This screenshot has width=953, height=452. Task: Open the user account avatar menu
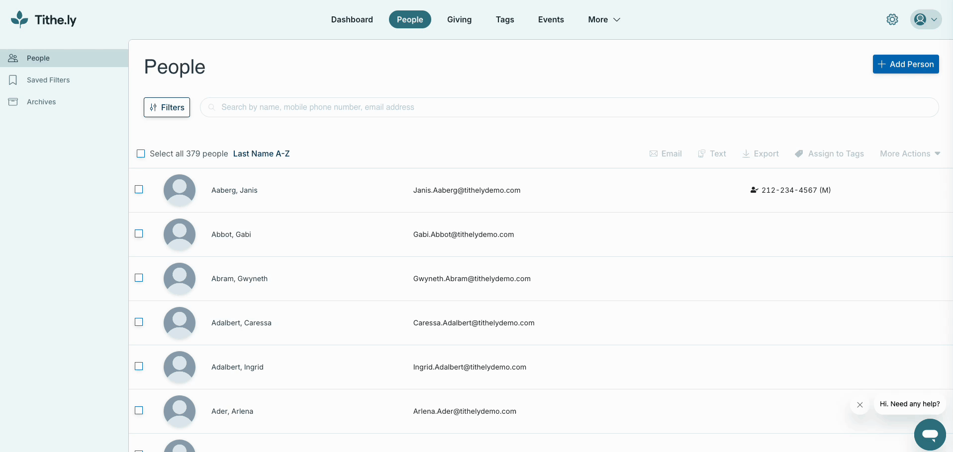[926, 19]
